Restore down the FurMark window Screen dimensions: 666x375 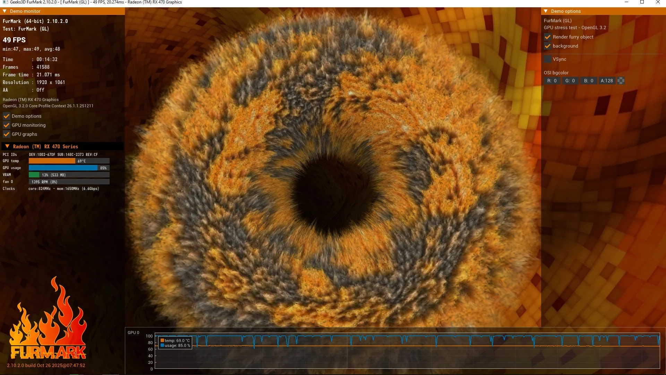tap(642, 2)
